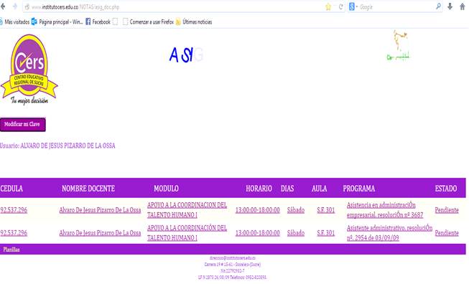Click the Modificar mi Clave button
Viewport: 469px width, 284px height.
(x=23, y=125)
